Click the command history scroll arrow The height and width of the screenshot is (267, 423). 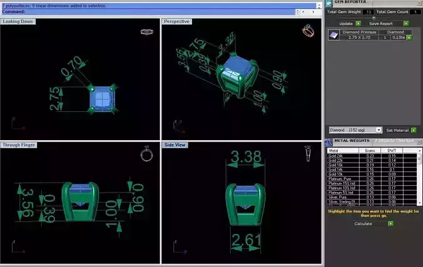tap(319, 6)
